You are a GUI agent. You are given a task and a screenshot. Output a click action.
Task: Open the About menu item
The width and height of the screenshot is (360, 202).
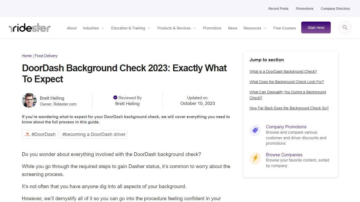72,28
